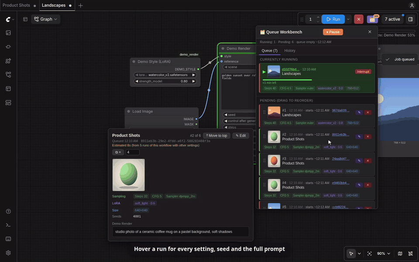Open the workflows tree icon in left sidebar
The image size is (419, 262).
pos(8,75)
